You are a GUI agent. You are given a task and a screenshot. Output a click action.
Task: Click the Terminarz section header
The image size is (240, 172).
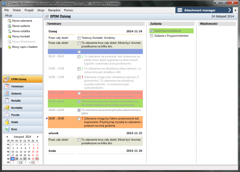pyautogui.click(x=95, y=24)
